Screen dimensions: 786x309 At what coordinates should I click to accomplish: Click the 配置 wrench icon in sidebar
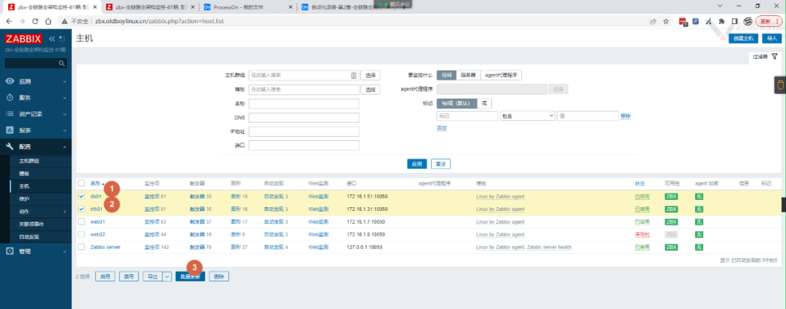coord(9,146)
